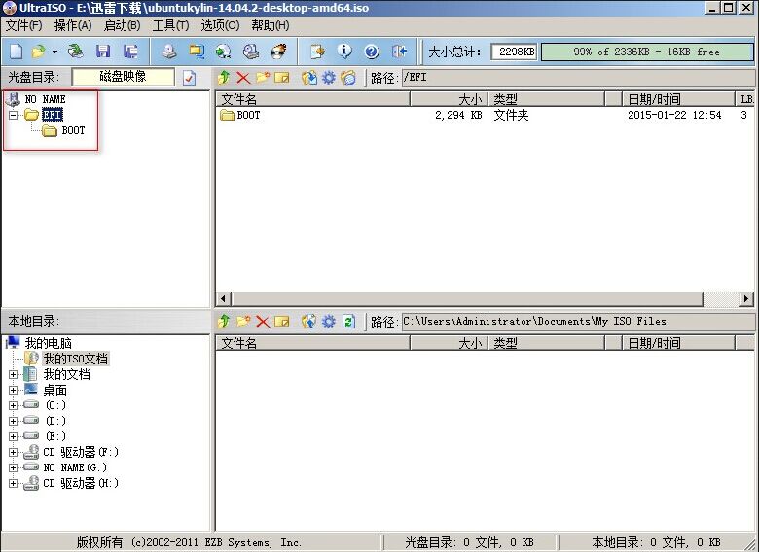
Task: Open the 操作(A) menu
Action: pos(73,25)
